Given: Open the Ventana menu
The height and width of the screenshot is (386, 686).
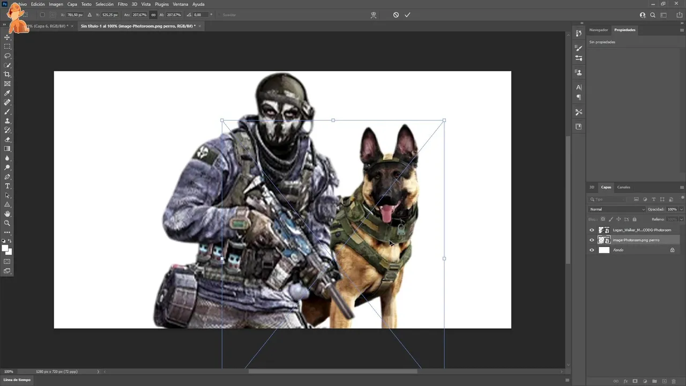Looking at the screenshot, I should [181, 4].
